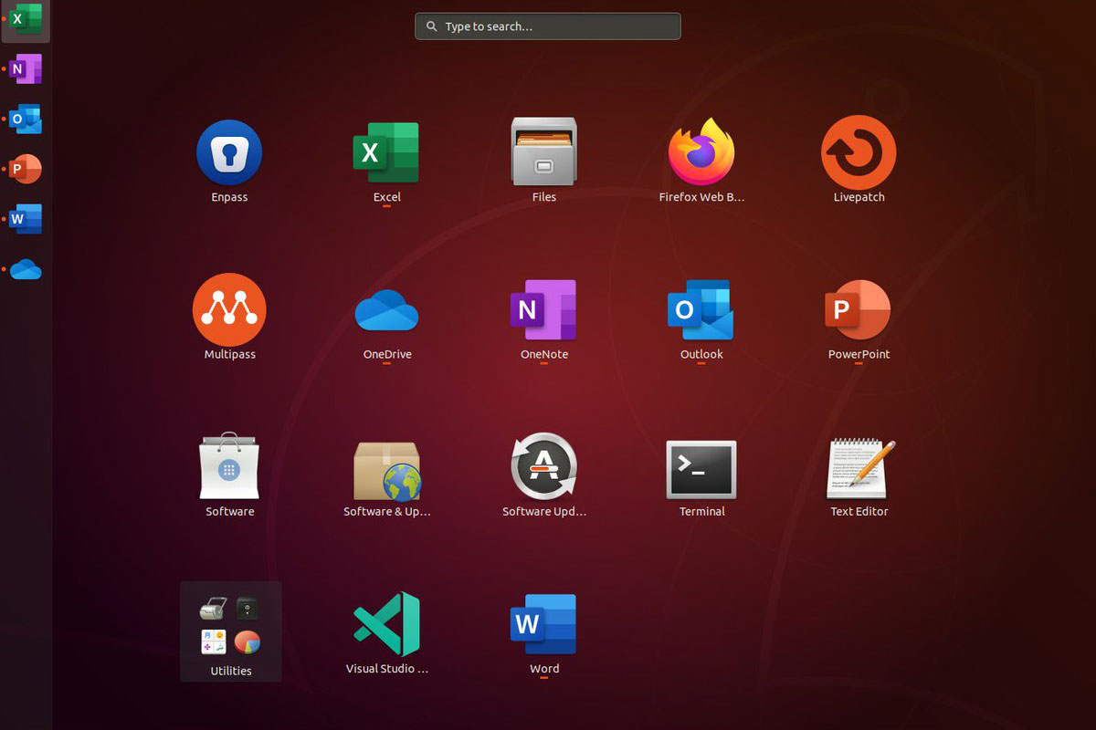The image size is (1096, 730).
Task: Launch PowerPoint from the app grid
Action: tap(859, 310)
